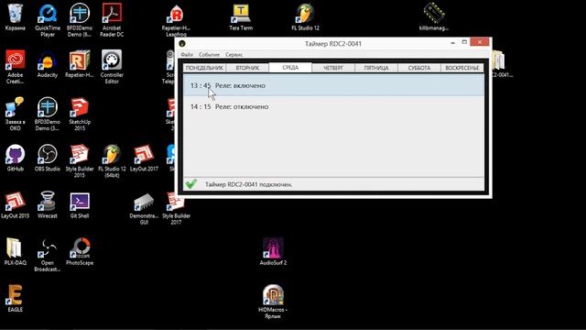
Task: Maximize the Таймер RDC2-0041 window
Action: [464, 42]
